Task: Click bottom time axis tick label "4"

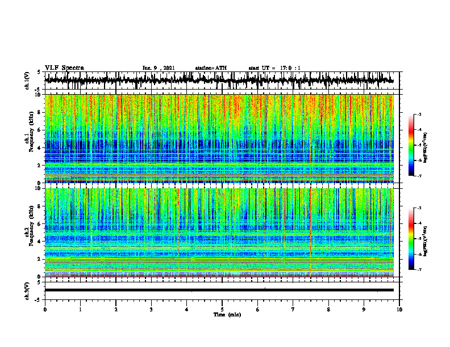Action: [x=186, y=310]
